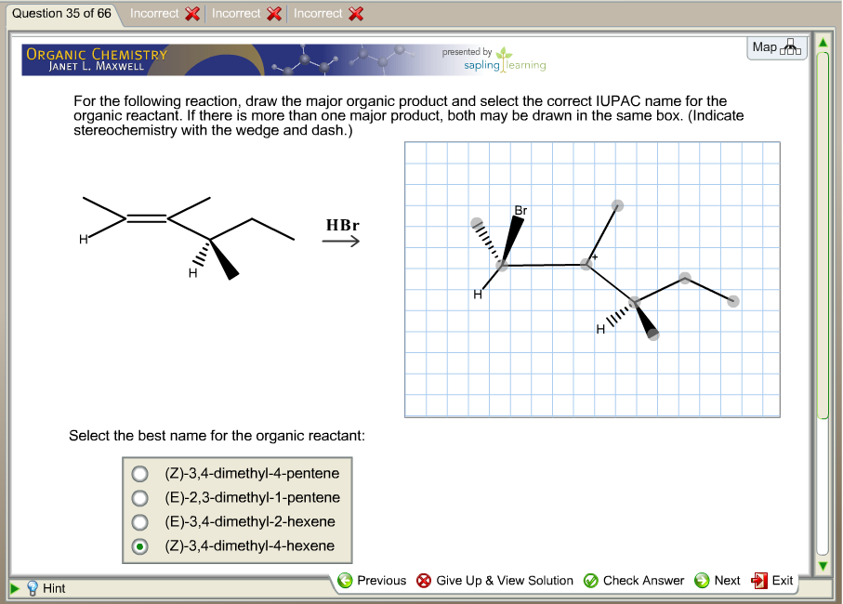Click third Incorrect attempt red X
843x604 pixels.
click(x=356, y=14)
